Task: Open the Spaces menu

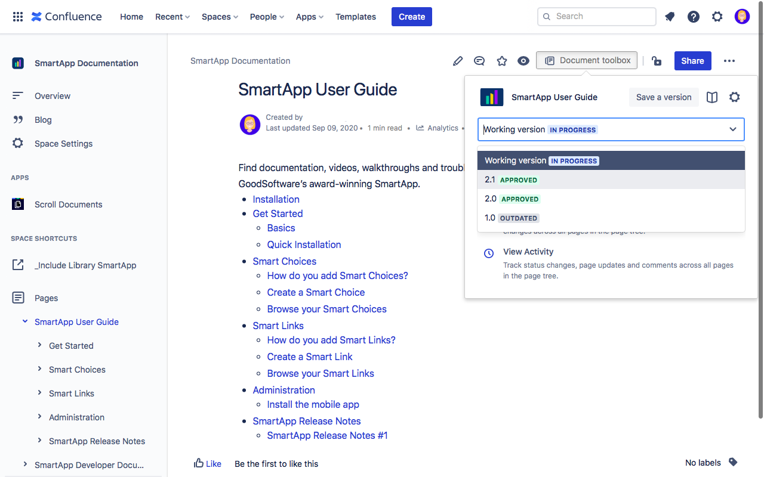Action: point(219,16)
